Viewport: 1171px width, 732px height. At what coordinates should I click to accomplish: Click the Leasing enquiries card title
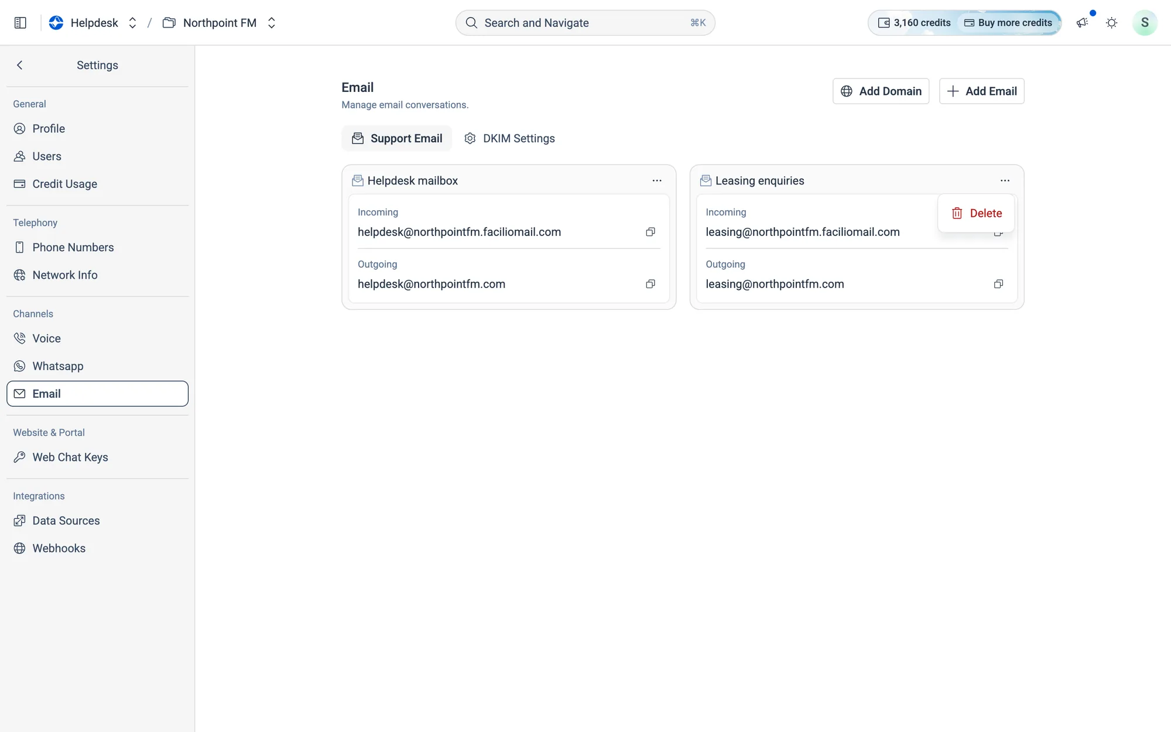(759, 181)
